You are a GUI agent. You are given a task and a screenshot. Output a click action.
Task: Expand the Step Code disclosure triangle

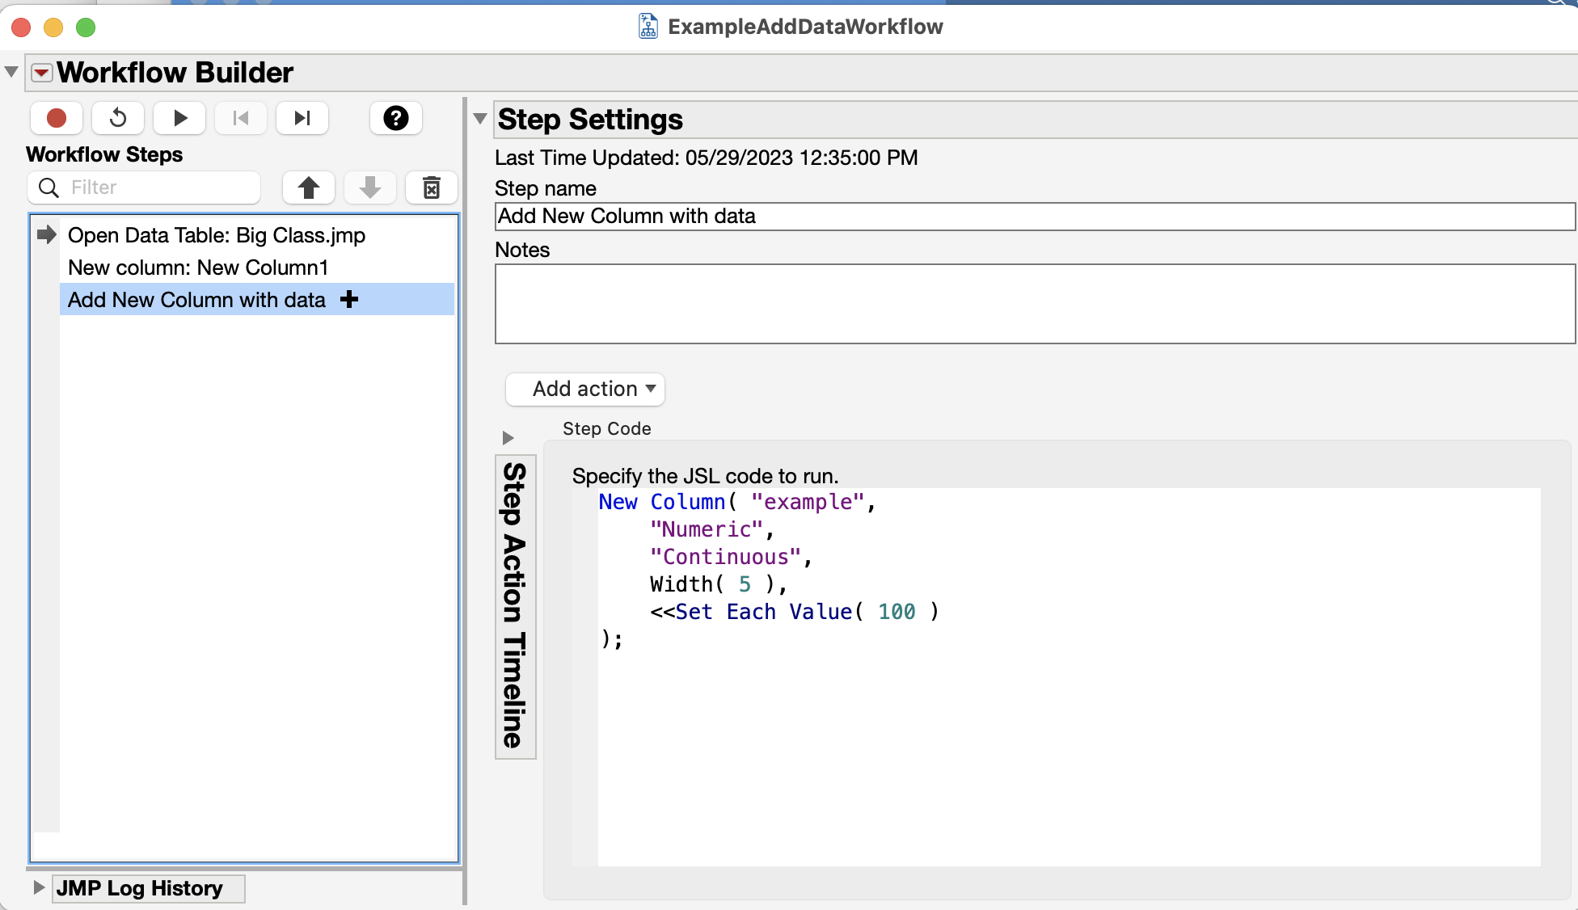click(x=508, y=438)
